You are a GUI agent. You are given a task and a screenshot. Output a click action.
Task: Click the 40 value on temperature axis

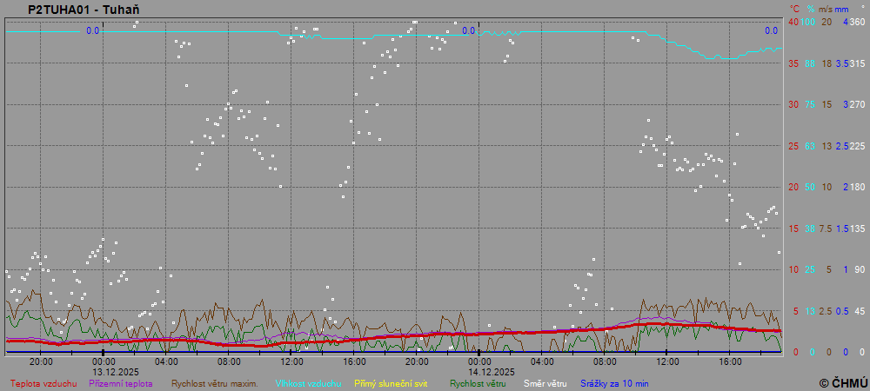[x=793, y=22]
